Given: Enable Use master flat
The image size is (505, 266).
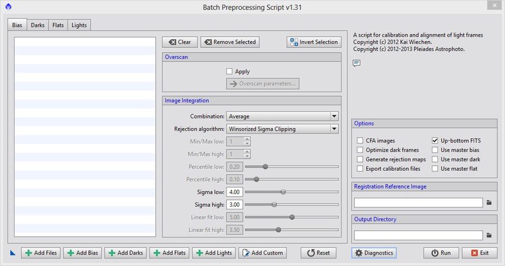Looking at the screenshot, I should click(435, 168).
